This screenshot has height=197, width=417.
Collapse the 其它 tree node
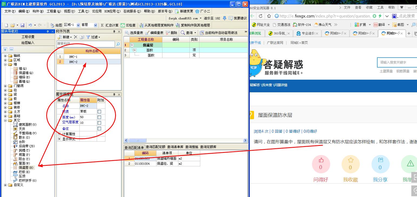click(5, 120)
